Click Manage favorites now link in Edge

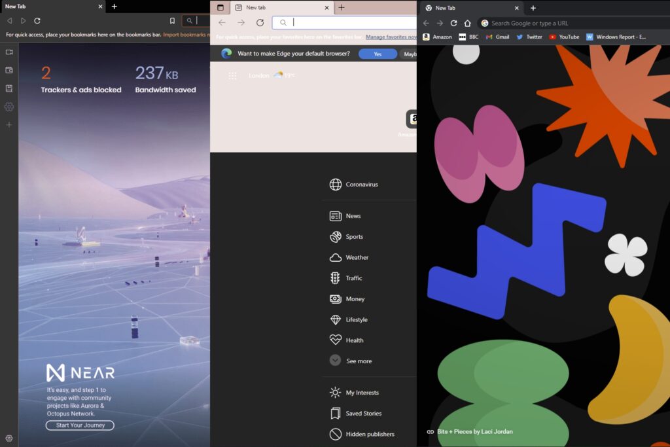tap(391, 37)
